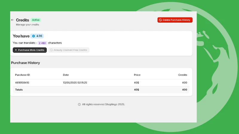Screen dimensions: 239x134
Task: Go back using the arrow beside Credits
Action: coord(13,20)
